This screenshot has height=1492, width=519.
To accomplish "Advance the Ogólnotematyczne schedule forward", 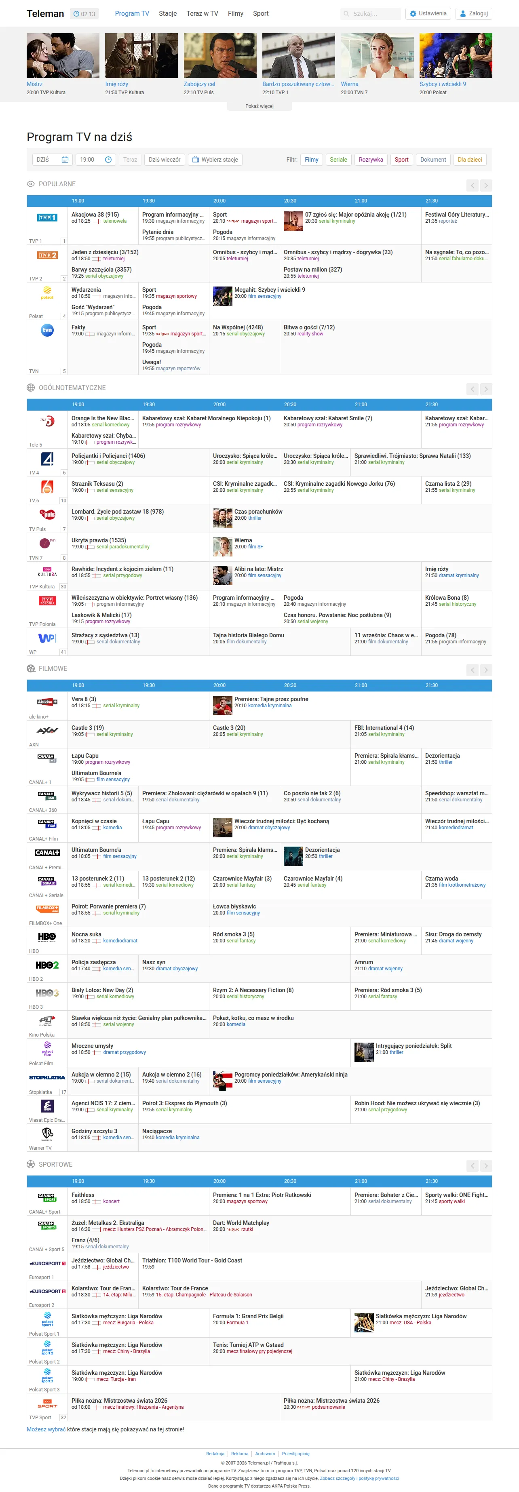I will tap(486, 389).
